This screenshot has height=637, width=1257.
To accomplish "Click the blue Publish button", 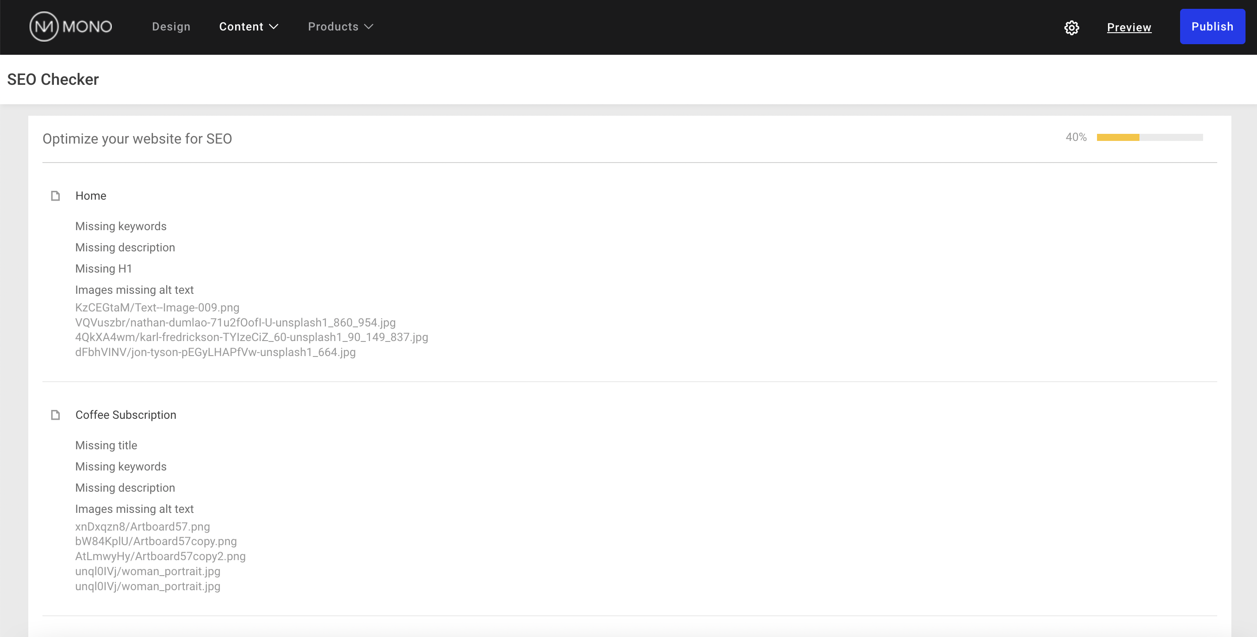I will (x=1212, y=27).
